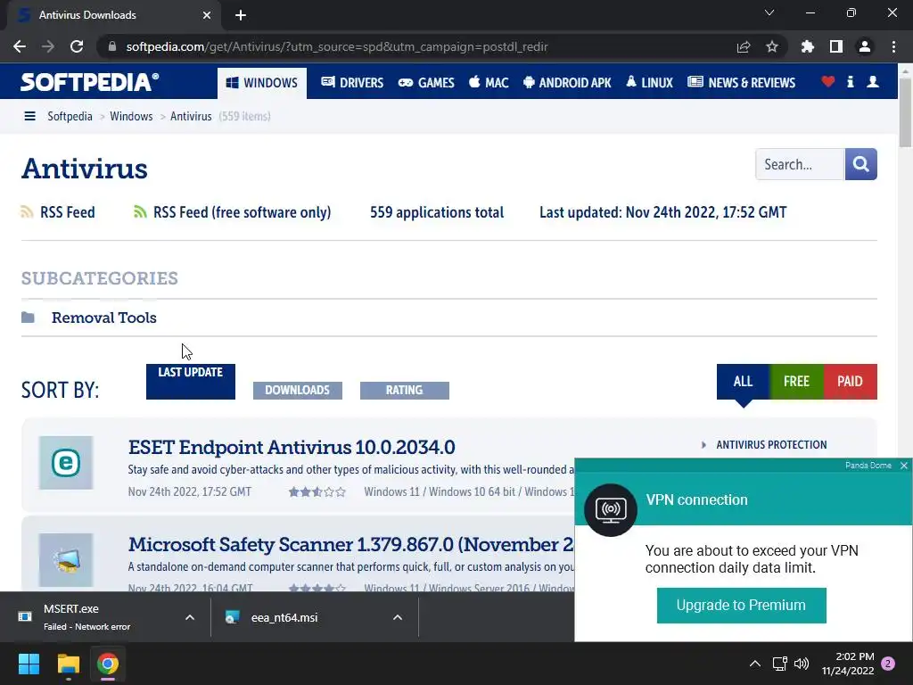Open Chrome tab search dropdown arrow
Viewport: 913px width, 685px height.
tap(769, 12)
